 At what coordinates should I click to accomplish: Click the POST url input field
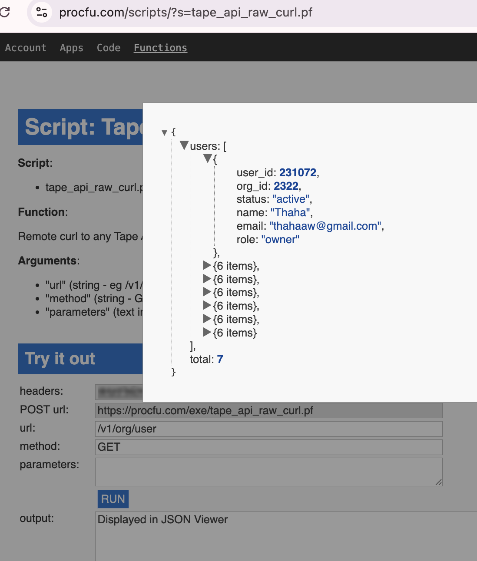coord(268,411)
